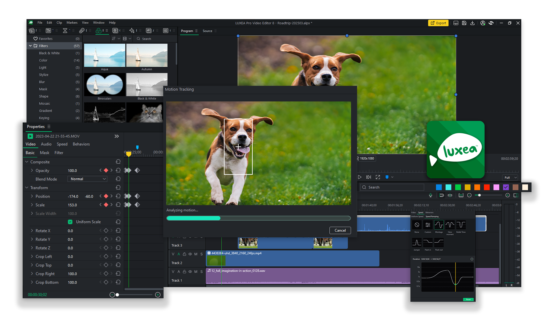543x319 pixels.
Task: Collapse the Properties panel double-arrow
Action: coord(117,136)
